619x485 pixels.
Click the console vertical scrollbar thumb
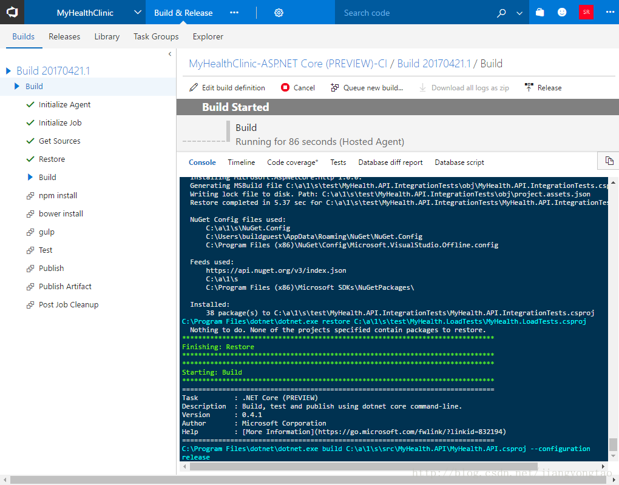613,444
